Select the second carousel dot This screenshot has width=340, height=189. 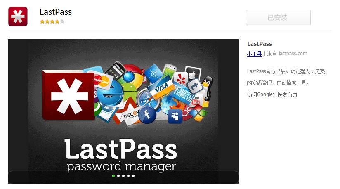click(x=118, y=176)
